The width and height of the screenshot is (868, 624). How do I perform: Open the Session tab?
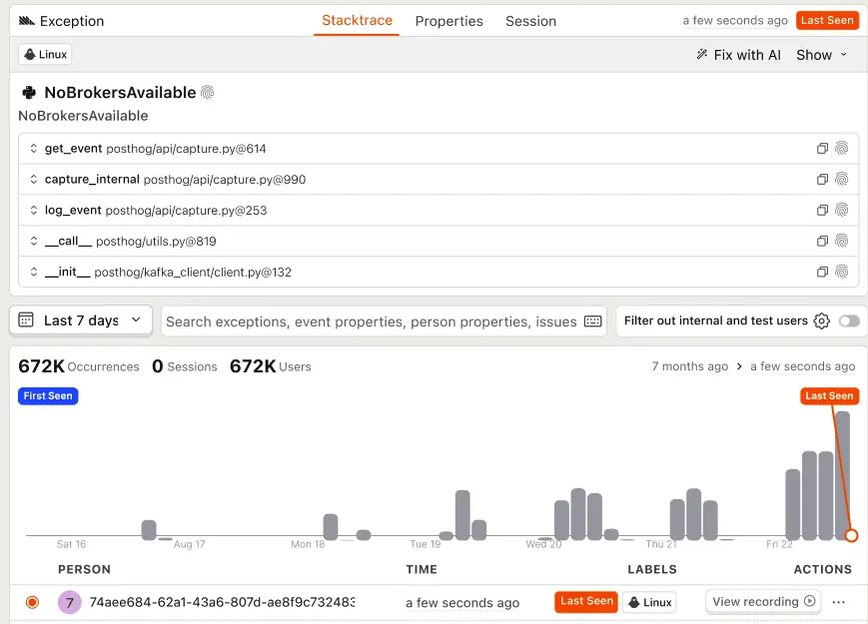tap(529, 20)
